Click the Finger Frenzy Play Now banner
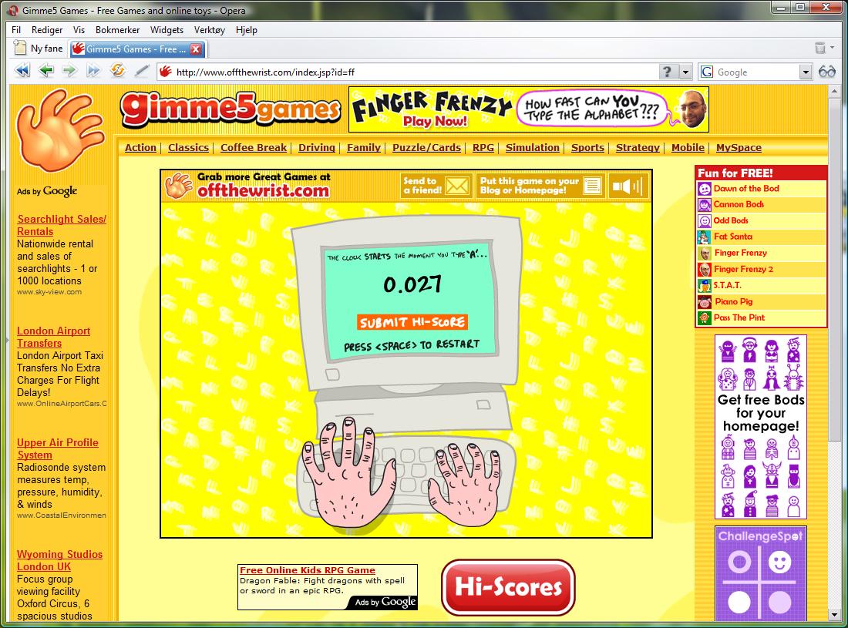The image size is (848, 628). click(x=529, y=109)
